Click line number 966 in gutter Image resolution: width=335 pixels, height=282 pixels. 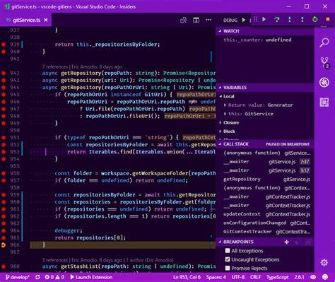click(15, 245)
